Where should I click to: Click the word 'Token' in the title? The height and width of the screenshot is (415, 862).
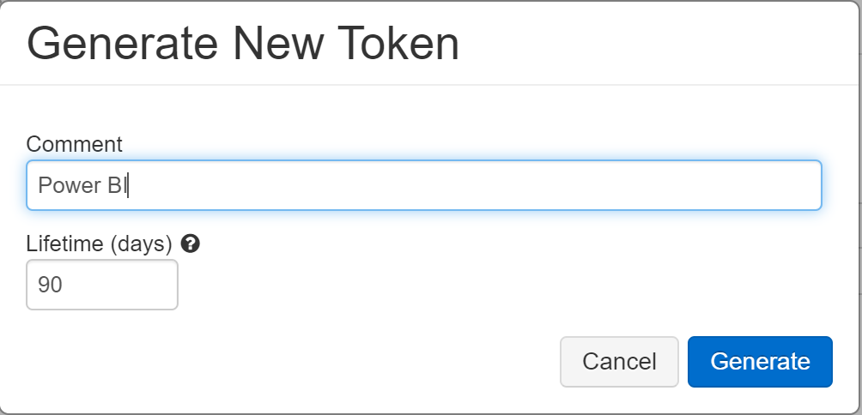pos(398,44)
